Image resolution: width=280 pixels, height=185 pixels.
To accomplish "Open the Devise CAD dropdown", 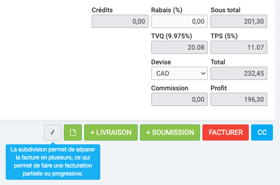I will [x=179, y=73].
